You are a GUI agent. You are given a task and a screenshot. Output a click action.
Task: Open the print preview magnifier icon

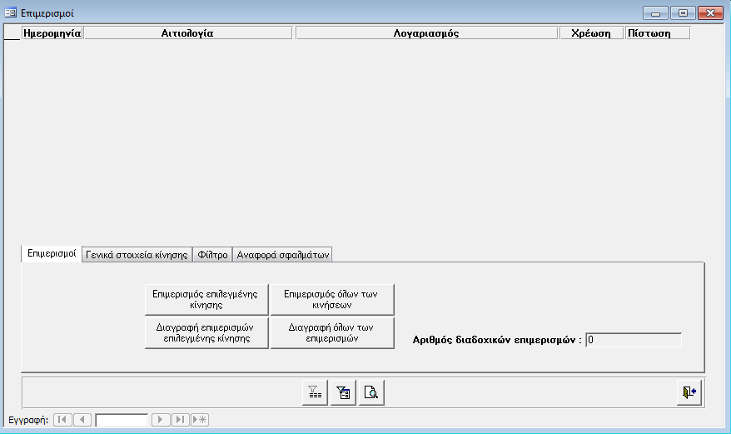click(371, 392)
